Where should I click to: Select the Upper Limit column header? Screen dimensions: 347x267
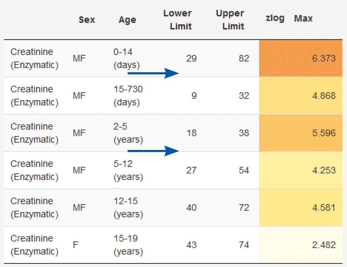tap(230, 20)
